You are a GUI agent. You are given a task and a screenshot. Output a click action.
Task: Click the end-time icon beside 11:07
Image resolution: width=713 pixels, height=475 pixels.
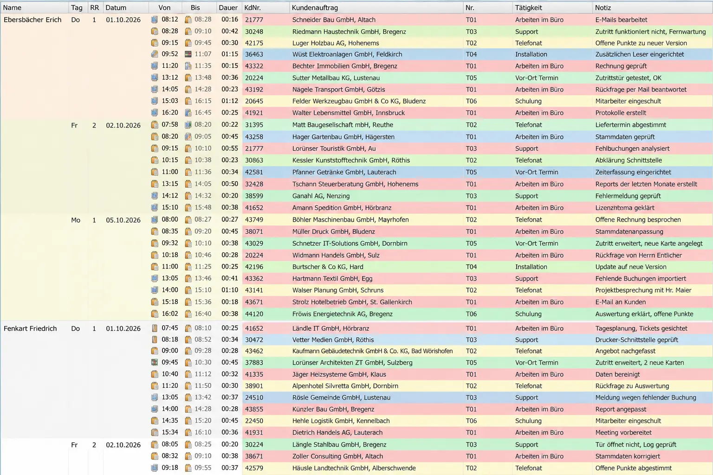pyautogui.click(x=188, y=54)
